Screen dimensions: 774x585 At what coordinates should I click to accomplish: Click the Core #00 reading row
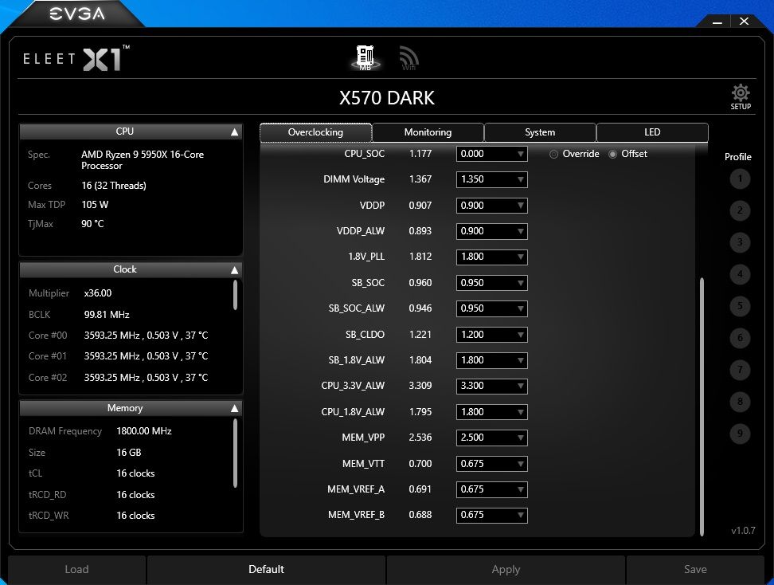tap(119, 336)
